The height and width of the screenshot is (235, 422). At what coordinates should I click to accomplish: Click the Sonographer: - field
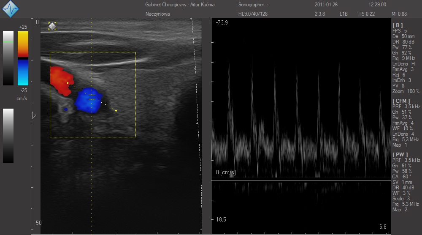[x=253, y=5]
